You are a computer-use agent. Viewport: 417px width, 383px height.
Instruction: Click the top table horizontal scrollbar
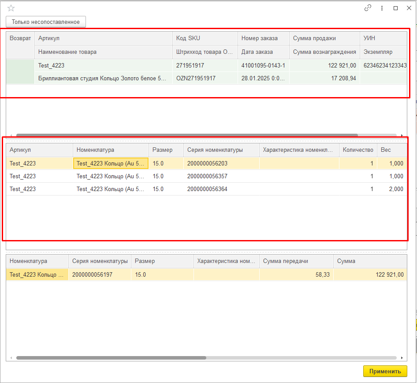[187, 135]
